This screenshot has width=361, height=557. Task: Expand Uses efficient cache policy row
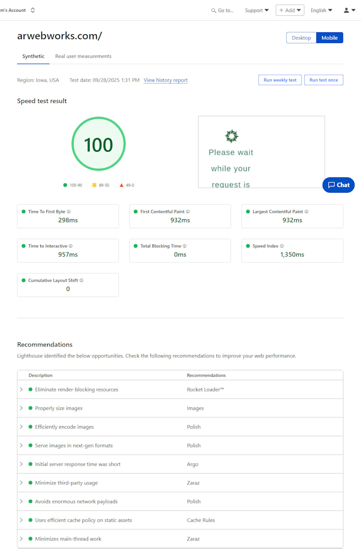pos(21,520)
